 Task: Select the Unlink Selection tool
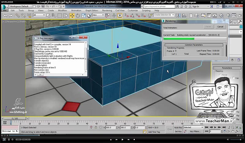tap(23, 16)
